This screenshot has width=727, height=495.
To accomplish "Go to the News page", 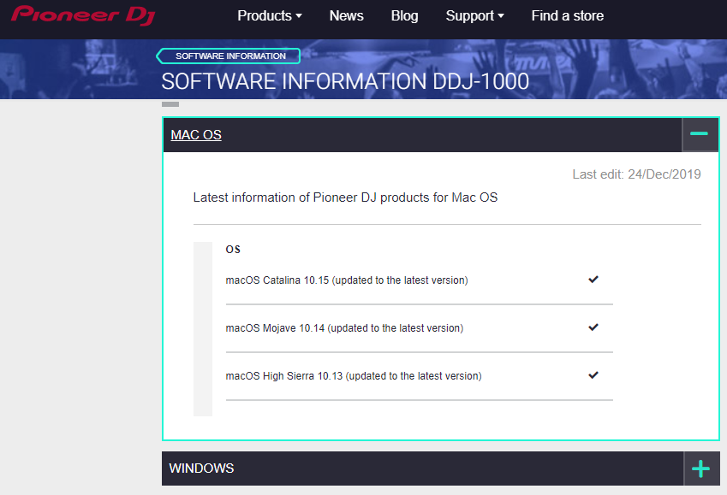I will [x=346, y=15].
